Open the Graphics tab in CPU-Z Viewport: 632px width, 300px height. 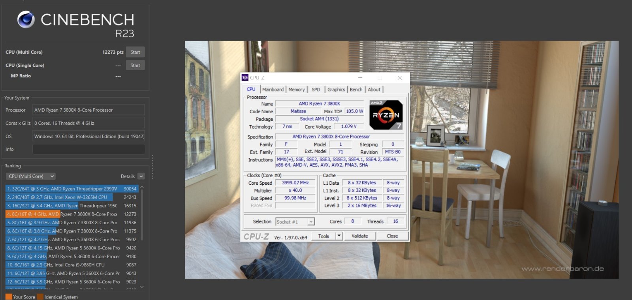tap(336, 90)
